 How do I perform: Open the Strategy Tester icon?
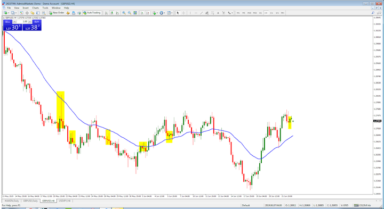point(44,13)
